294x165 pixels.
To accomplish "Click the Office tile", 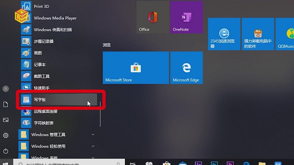I will point(153,17).
